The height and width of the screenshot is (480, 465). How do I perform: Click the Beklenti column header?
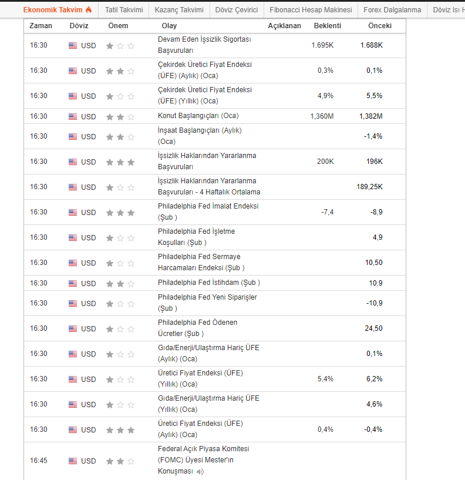(x=327, y=26)
